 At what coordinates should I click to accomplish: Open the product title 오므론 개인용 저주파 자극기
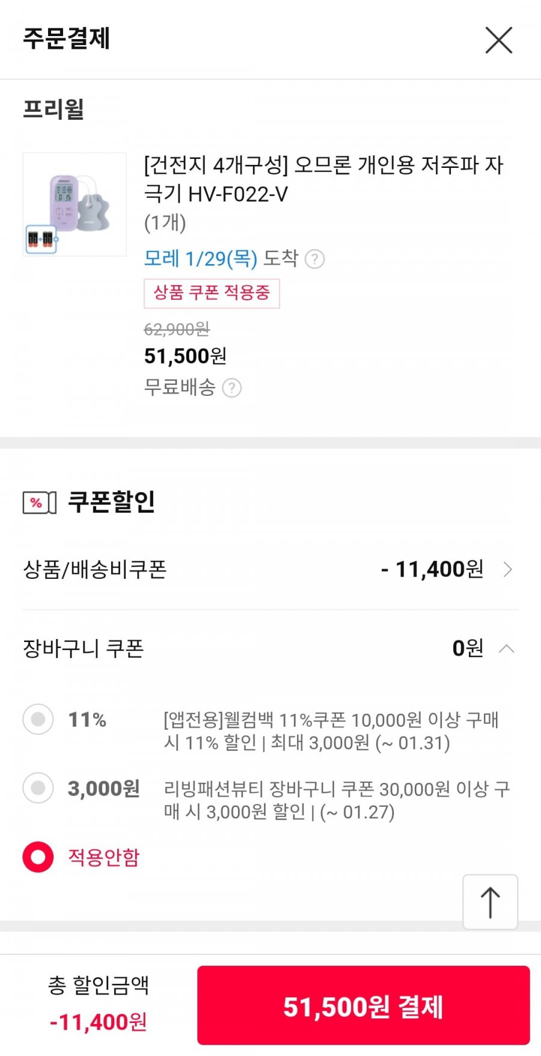coord(323,179)
